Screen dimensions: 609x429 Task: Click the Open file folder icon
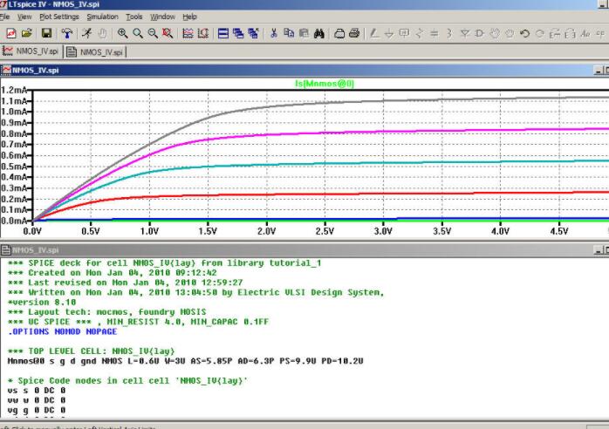tap(27, 33)
